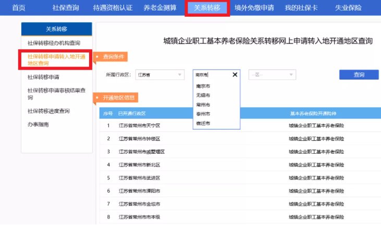Screen dimensions: 381x226
Task: Open the 江苏省 province dropdown
Action: coord(159,75)
